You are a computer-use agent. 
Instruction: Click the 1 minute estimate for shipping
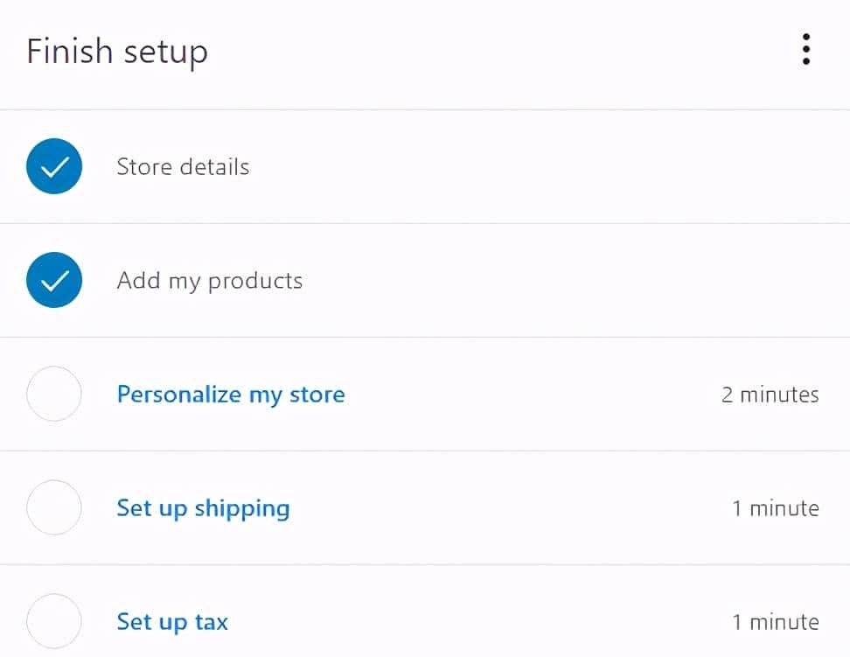coord(776,508)
